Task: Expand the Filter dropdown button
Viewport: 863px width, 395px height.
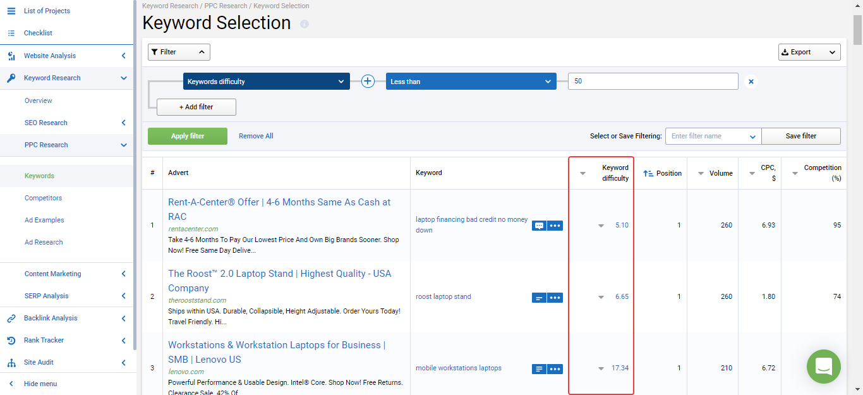Action: click(179, 52)
